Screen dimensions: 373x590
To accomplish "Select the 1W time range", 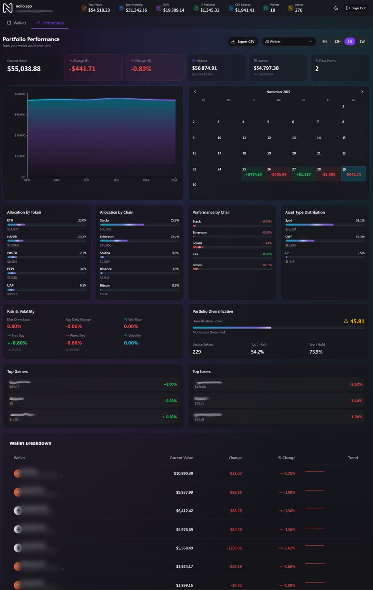I will (x=362, y=42).
